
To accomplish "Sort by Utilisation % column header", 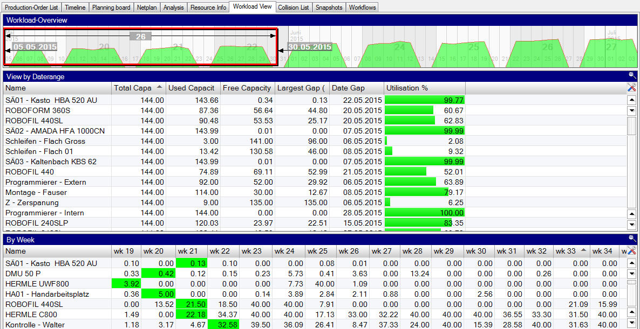I will (425, 88).
